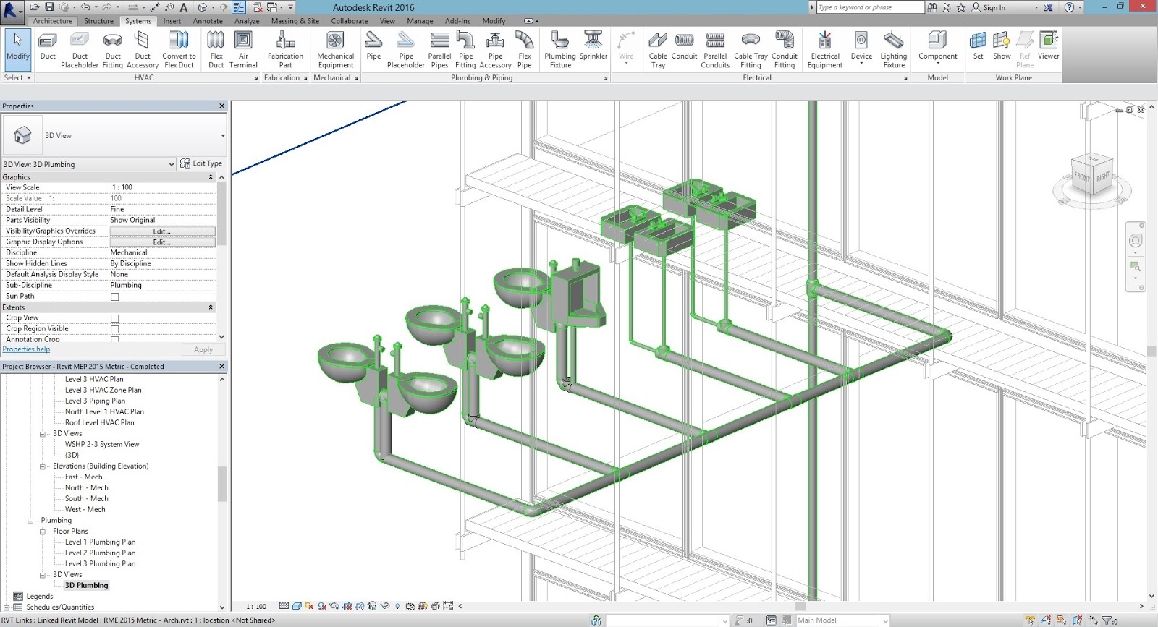Open the 3D View type selector dropdown
This screenshot has width=1158, height=627.
point(222,135)
